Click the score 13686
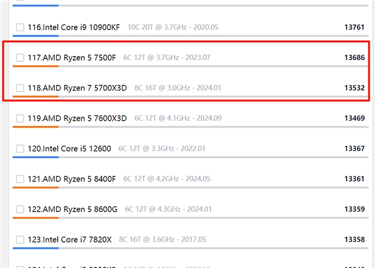This screenshot has height=268, width=375. (354, 58)
